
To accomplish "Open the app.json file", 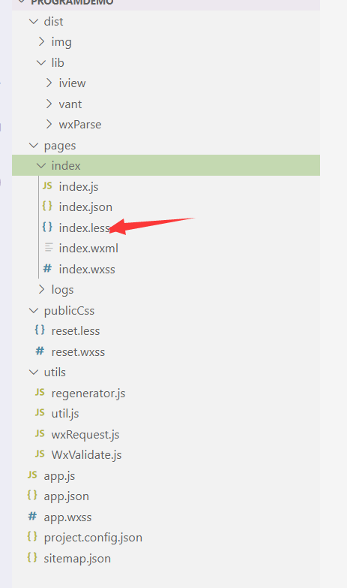I will click(x=66, y=496).
